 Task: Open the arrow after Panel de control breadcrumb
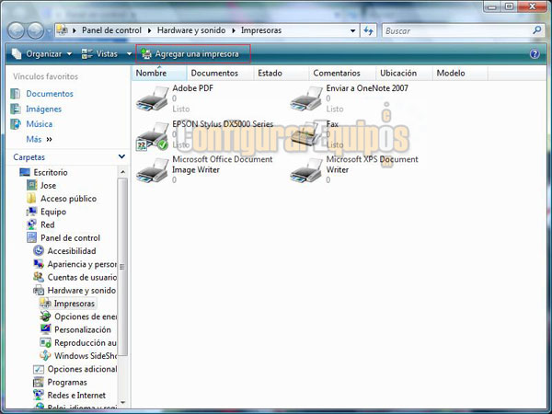(149, 30)
